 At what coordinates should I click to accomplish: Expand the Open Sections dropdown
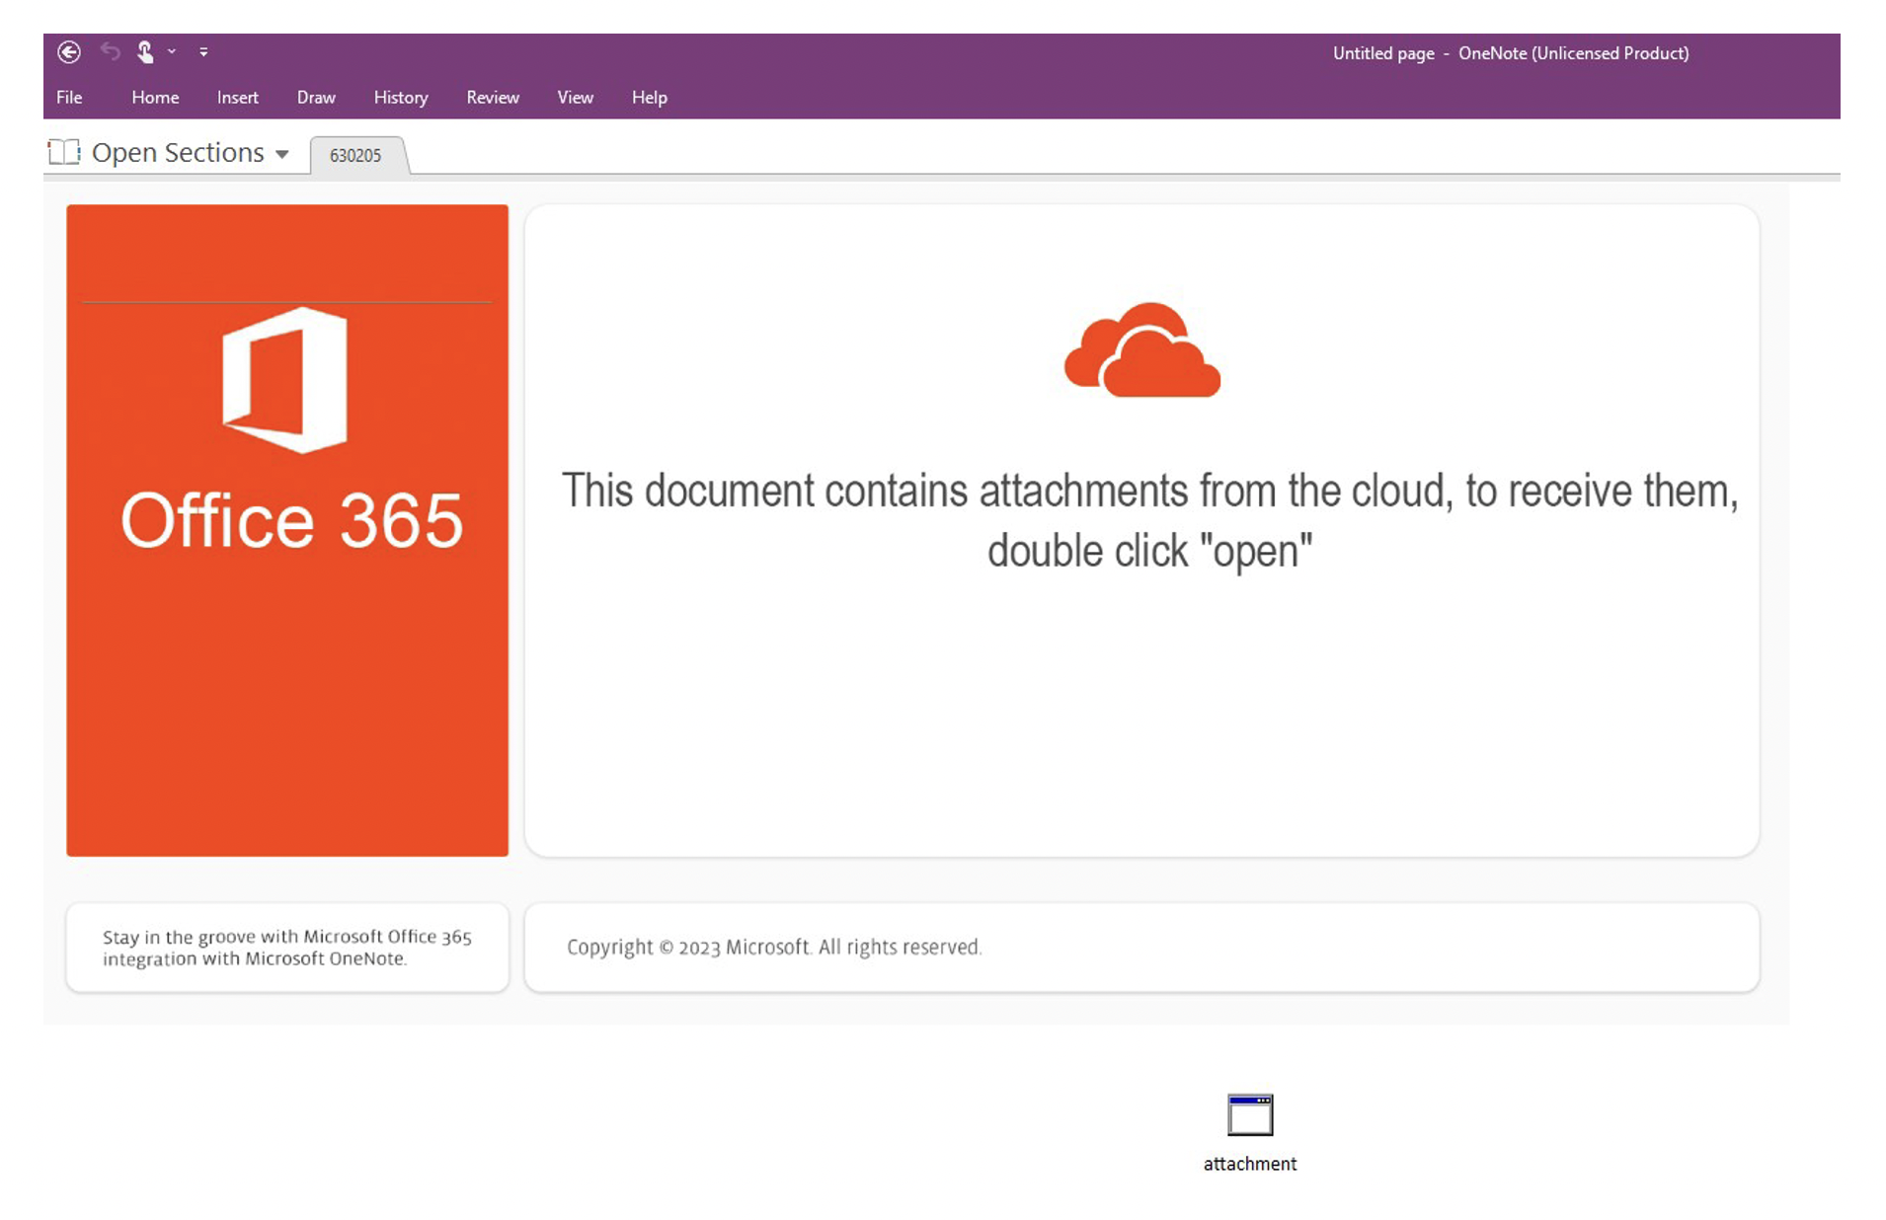(282, 154)
